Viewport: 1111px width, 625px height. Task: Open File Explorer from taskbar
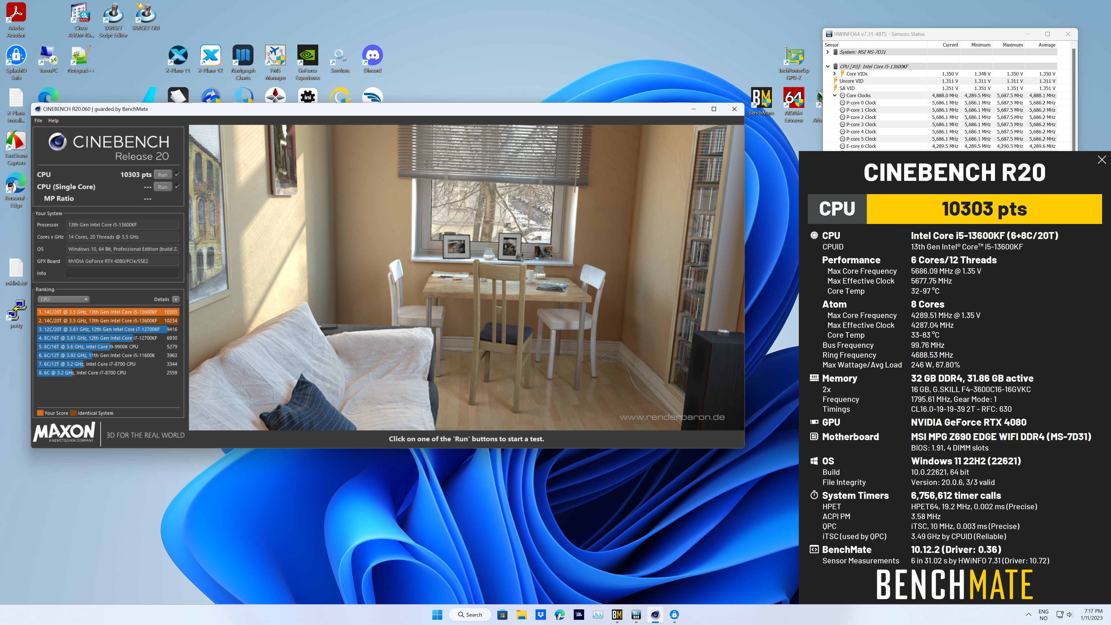pyautogui.click(x=521, y=615)
